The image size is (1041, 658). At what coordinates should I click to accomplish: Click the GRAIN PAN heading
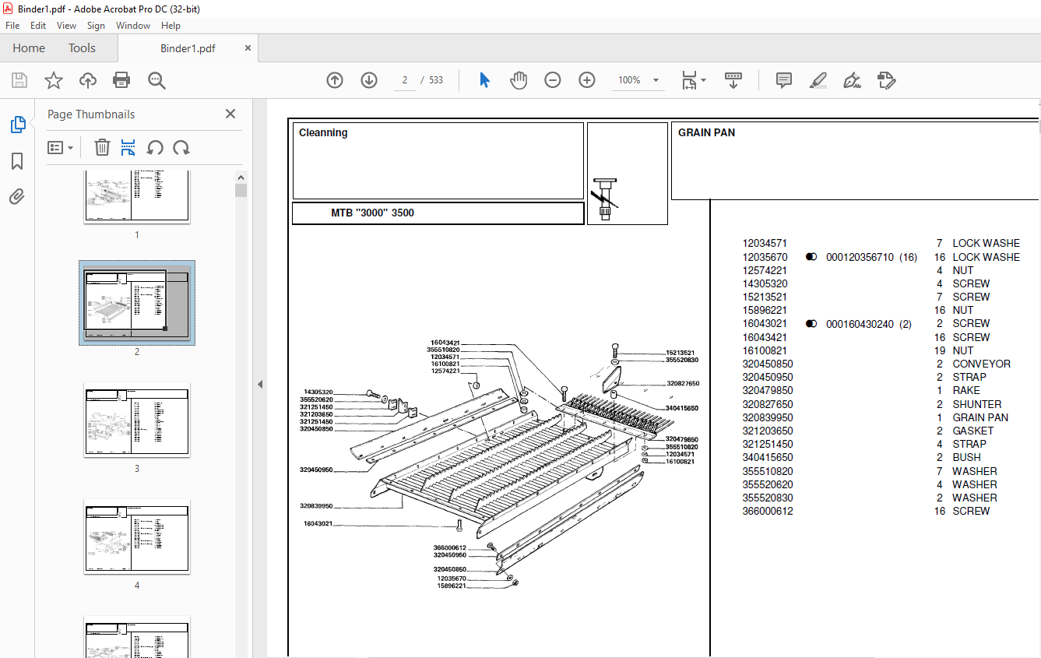(x=706, y=132)
